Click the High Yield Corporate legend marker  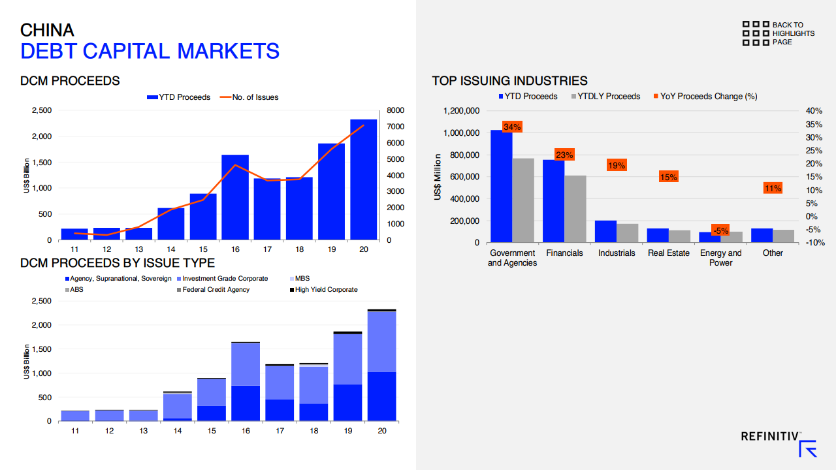292,290
